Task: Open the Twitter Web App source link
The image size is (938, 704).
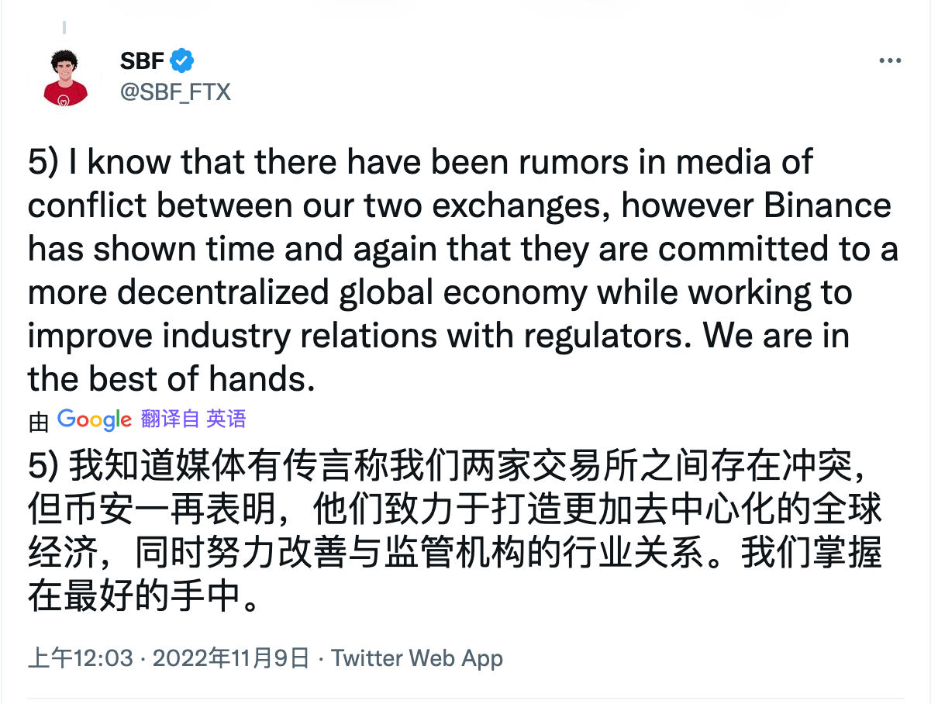Action: [x=417, y=658]
